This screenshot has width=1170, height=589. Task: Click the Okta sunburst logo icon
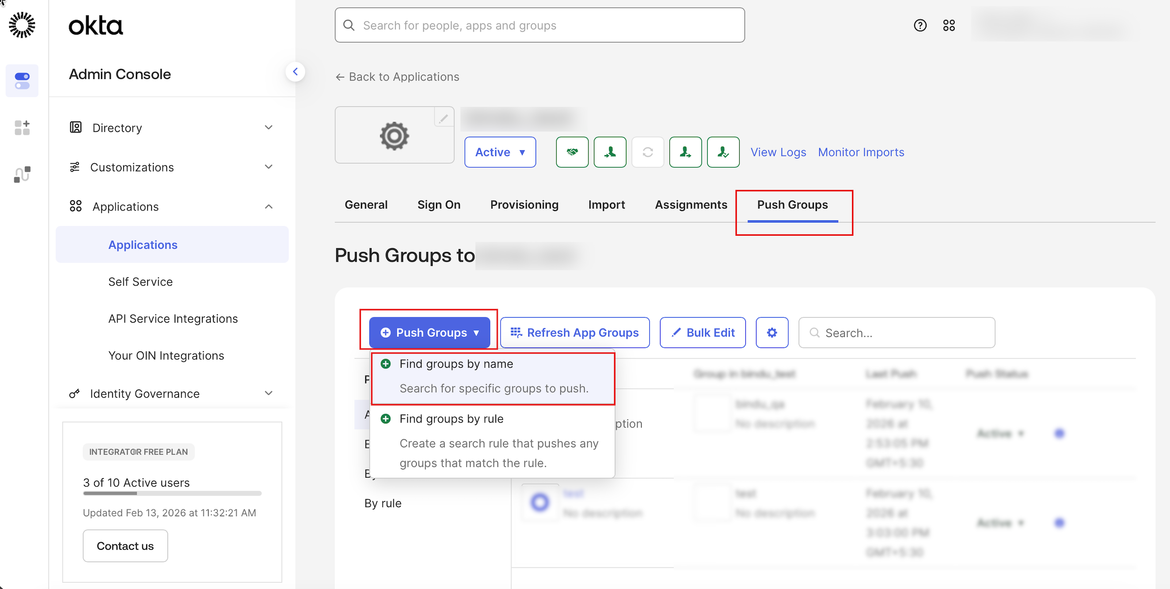coord(22,25)
